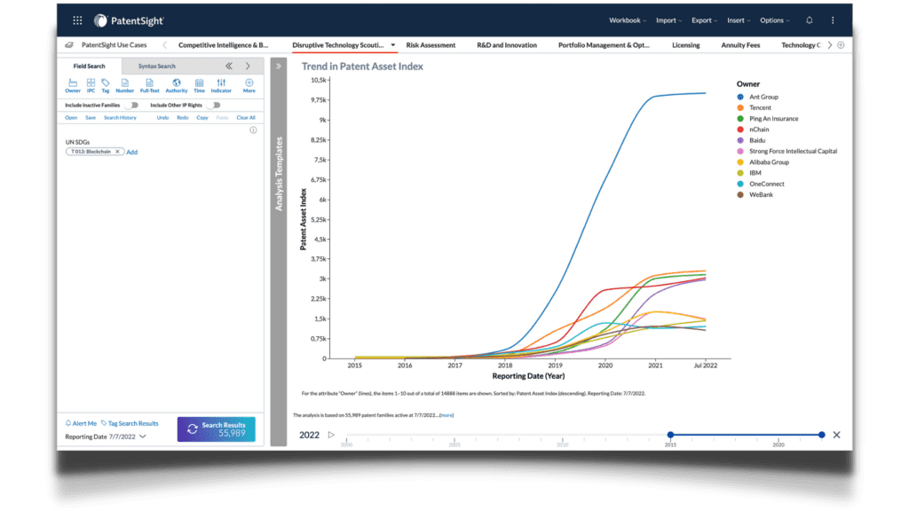This screenshot has height=511, width=909.
Task: Toggle Tencent series in legend
Action: (755, 107)
